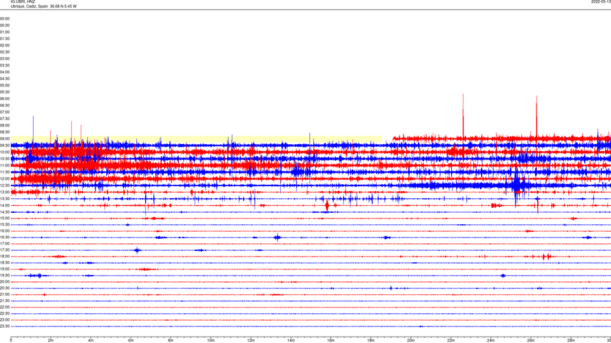This screenshot has width=611, height=343.
Task: Select the 20:00 row time label
Action: (x=4, y=281)
